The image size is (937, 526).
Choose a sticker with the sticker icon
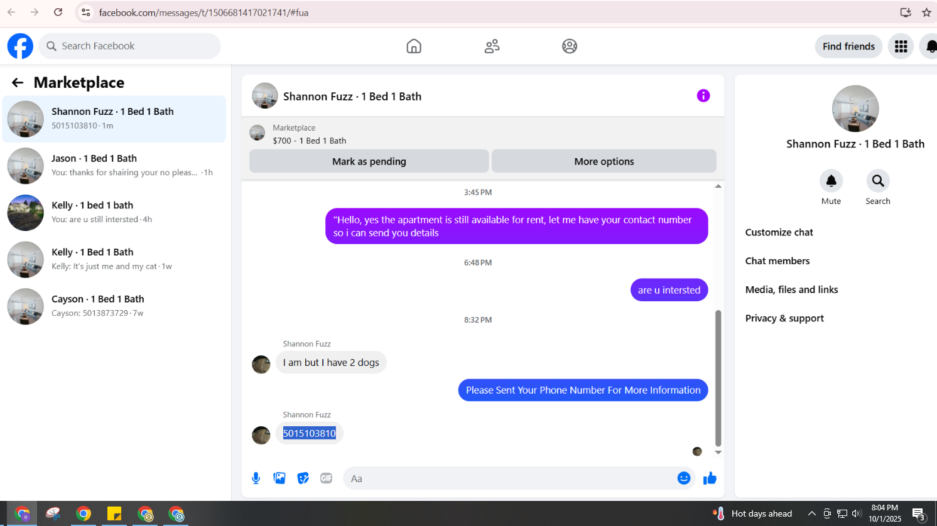click(303, 478)
